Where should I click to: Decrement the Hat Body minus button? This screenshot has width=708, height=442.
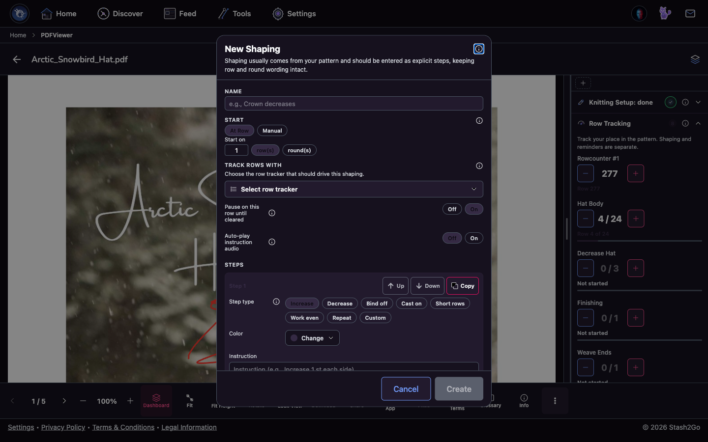coord(586,219)
